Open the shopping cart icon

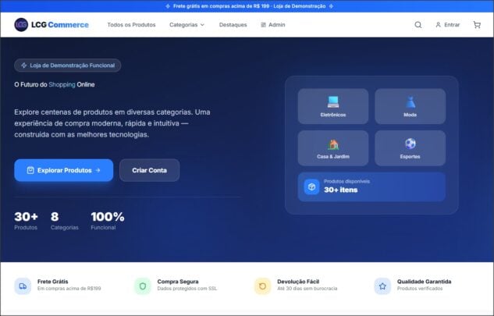[x=476, y=25]
